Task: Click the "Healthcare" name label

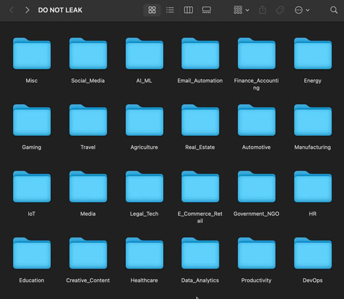Action: pos(144,280)
